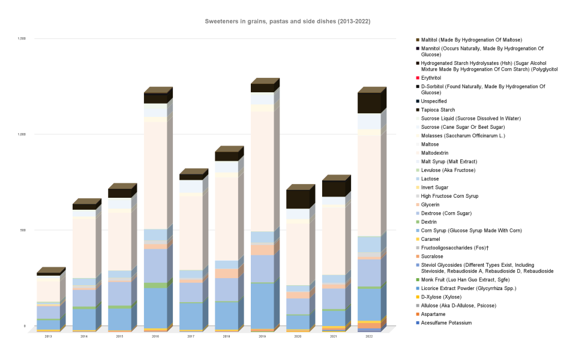The image size is (576, 356).
Task: Select the Dextrin green legend swatch
Action: tap(417, 222)
